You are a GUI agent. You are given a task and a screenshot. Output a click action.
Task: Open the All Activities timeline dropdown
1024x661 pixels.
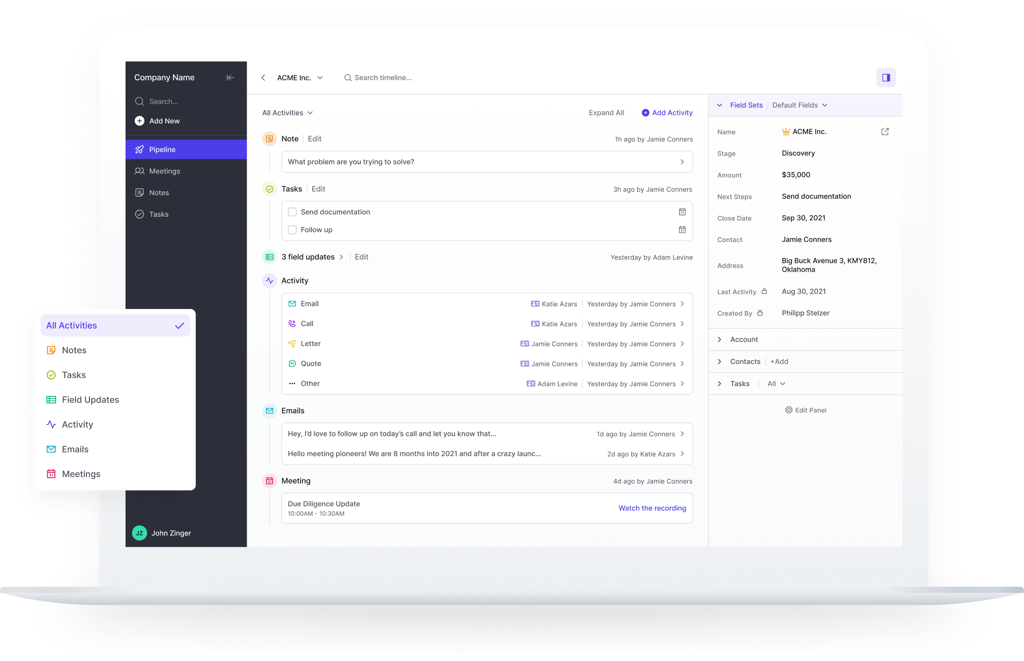point(287,113)
